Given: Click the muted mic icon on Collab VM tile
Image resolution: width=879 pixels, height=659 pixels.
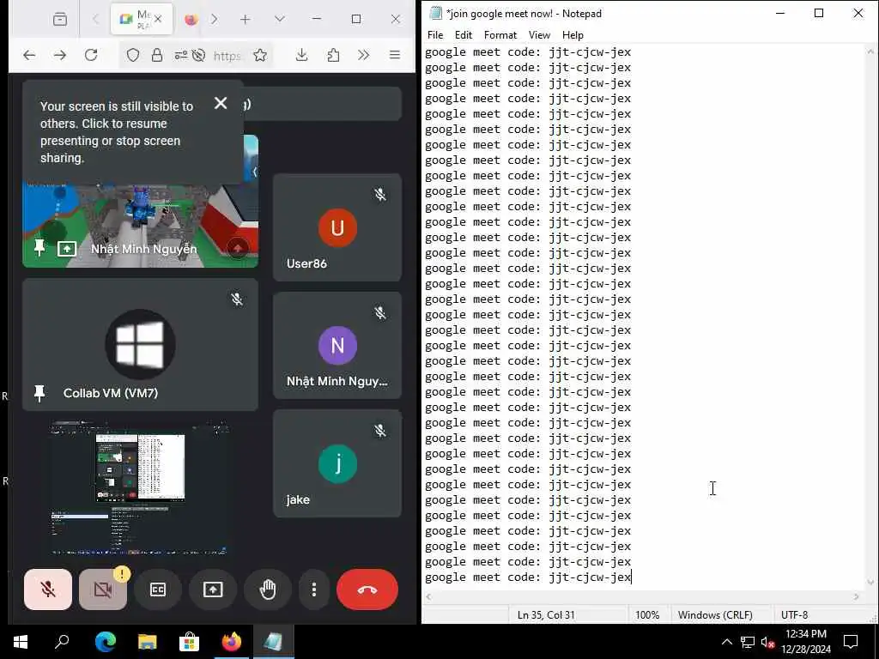Looking at the screenshot, I should tap(237, 299).
